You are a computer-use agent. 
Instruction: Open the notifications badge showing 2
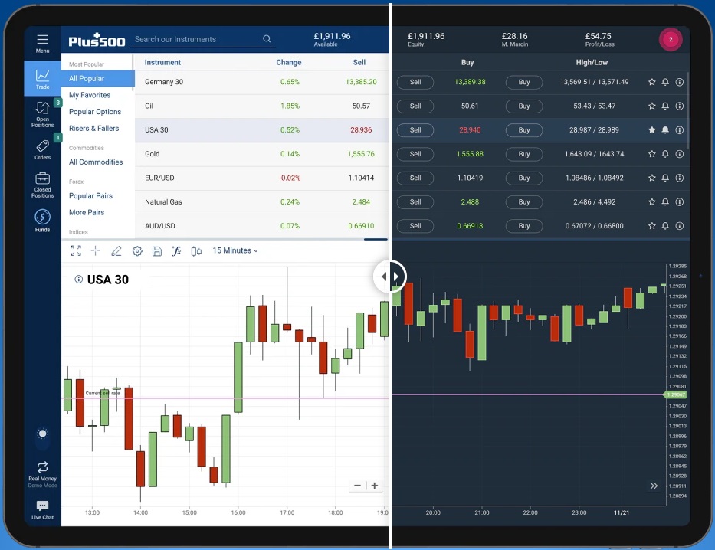point(671,39)
